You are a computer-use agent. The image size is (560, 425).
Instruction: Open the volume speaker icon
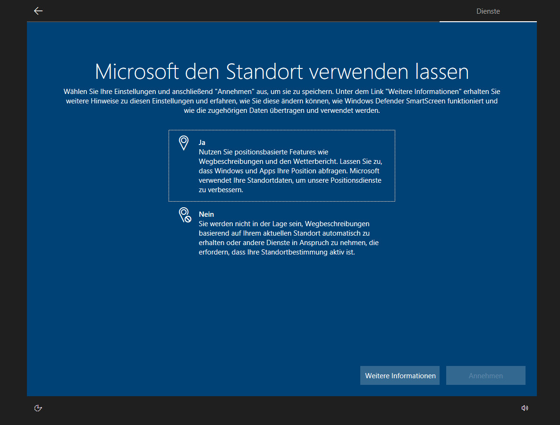coord(525,408)
